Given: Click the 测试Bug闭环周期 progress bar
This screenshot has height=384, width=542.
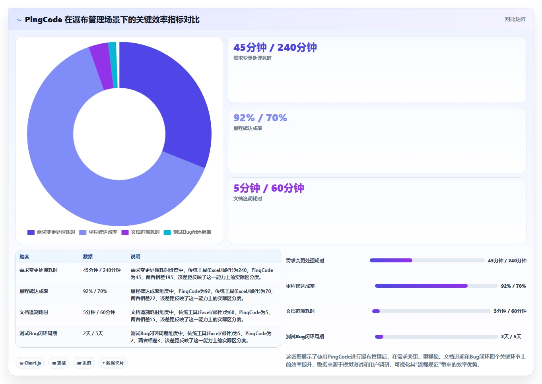Looking at the screenshot, I should point(436,337).
